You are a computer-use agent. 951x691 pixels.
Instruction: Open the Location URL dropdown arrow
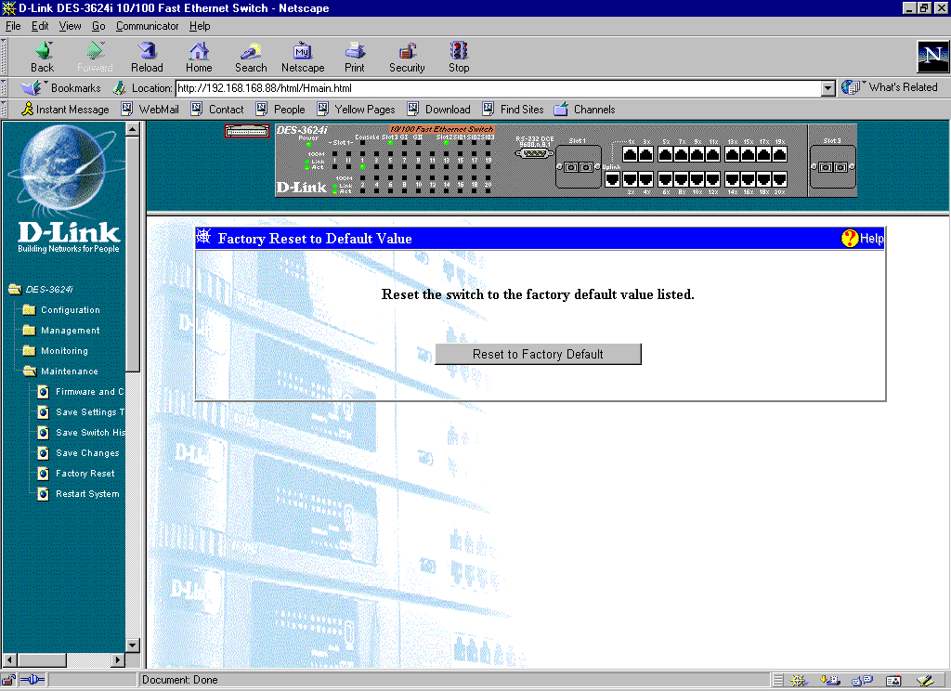[828, 88]
